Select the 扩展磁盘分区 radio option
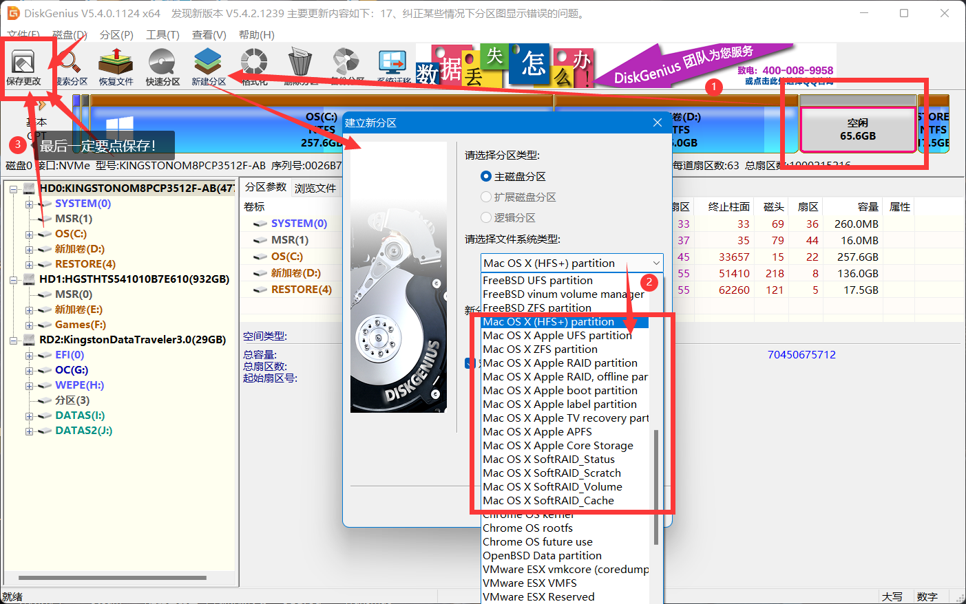This screenshot has width=966, height=604. (x=486, y=197)
